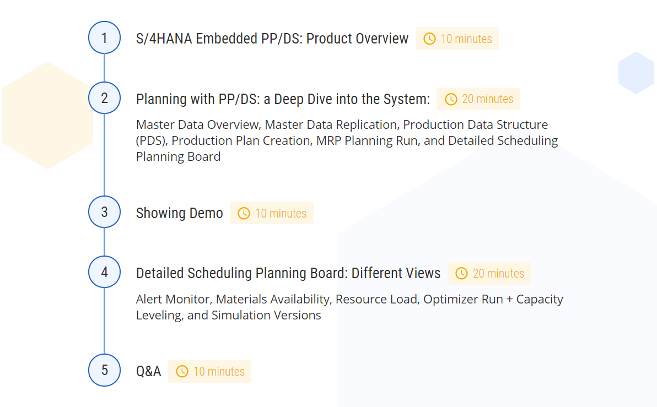Click the clock icon in Deep Dive duration badge
The image size is (657, 407).
pos(451,99)
